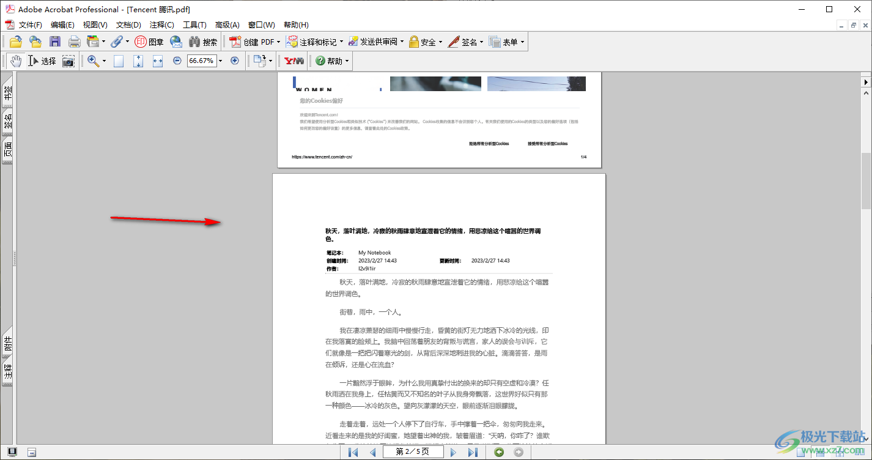Go to the next page

pyautogui.click(x=453, y=452)
